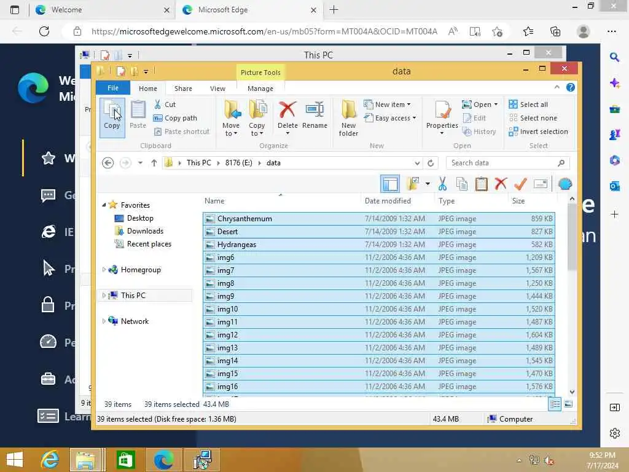Viewport: 629px width, 472px height.
Task: Click the Copy button in the Clipboard group
Action: 112,117
